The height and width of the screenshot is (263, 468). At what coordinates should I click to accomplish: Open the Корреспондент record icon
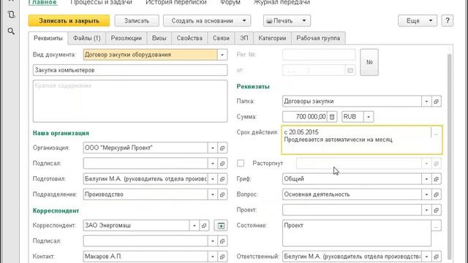204,226
